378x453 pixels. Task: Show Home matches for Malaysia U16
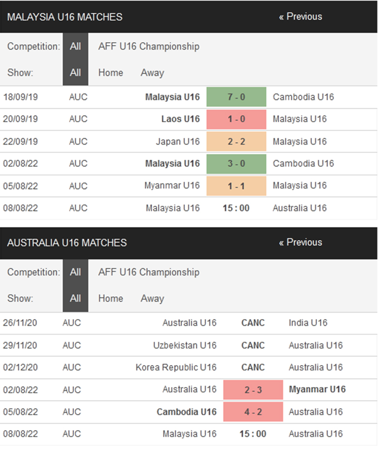[x=110, y=73]
